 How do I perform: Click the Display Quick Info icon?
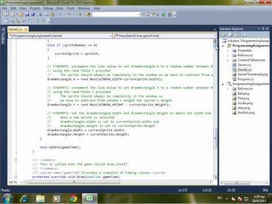point(18,20)
